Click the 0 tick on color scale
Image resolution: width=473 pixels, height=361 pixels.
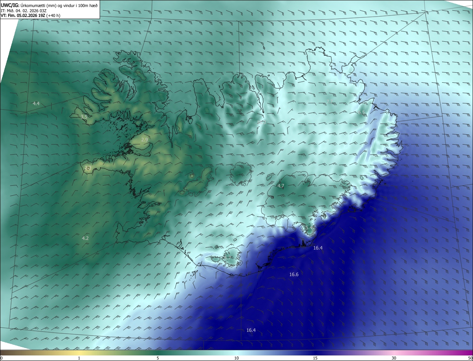point(1,358)
